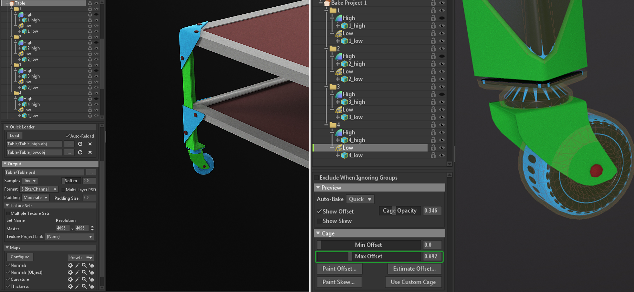Reload the Table_high.obj quick loader file
Viewport: 634px width, 292px height.
tap(80, 144)
